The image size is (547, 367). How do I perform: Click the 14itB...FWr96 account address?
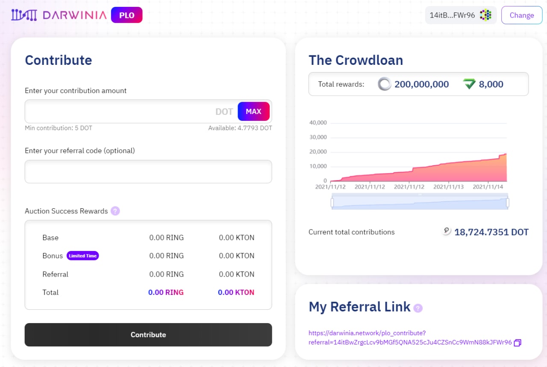452,15
